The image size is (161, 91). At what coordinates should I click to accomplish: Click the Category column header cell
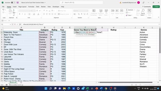[x=45, y=30]
